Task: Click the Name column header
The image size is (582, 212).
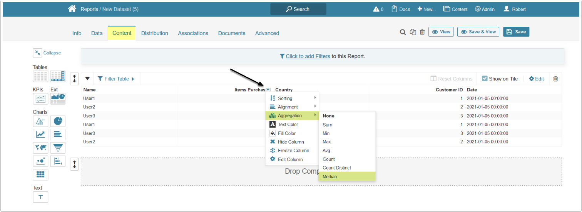Action: (89, 90)
